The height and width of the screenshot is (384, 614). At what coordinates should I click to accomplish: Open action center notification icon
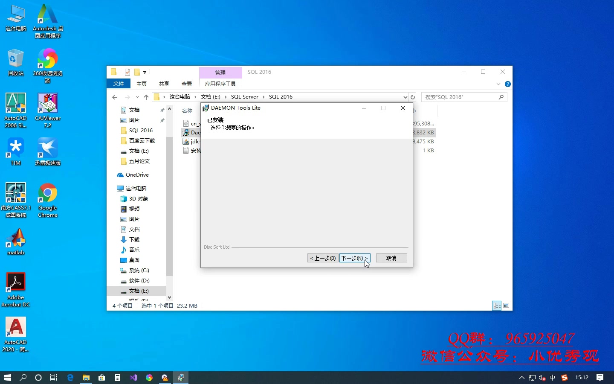600,378
